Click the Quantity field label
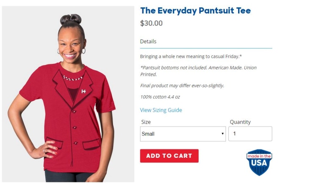Screen dimensions: 322x187 point(240,122)
